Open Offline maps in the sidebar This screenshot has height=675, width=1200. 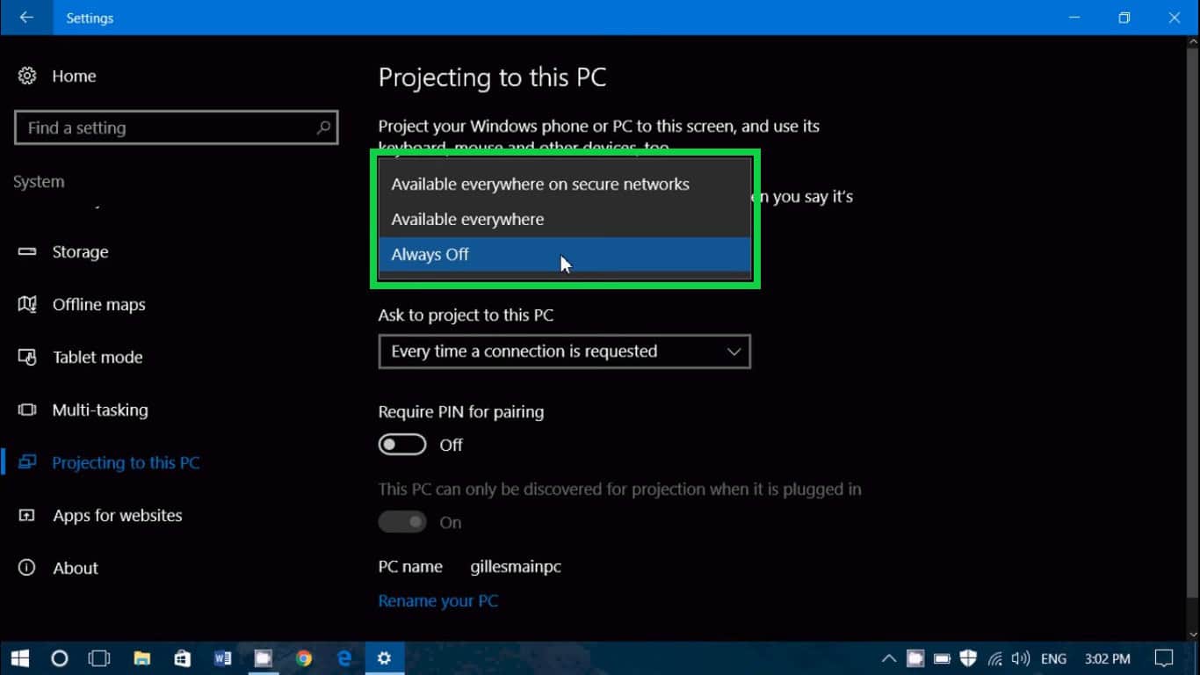(98, 305)
